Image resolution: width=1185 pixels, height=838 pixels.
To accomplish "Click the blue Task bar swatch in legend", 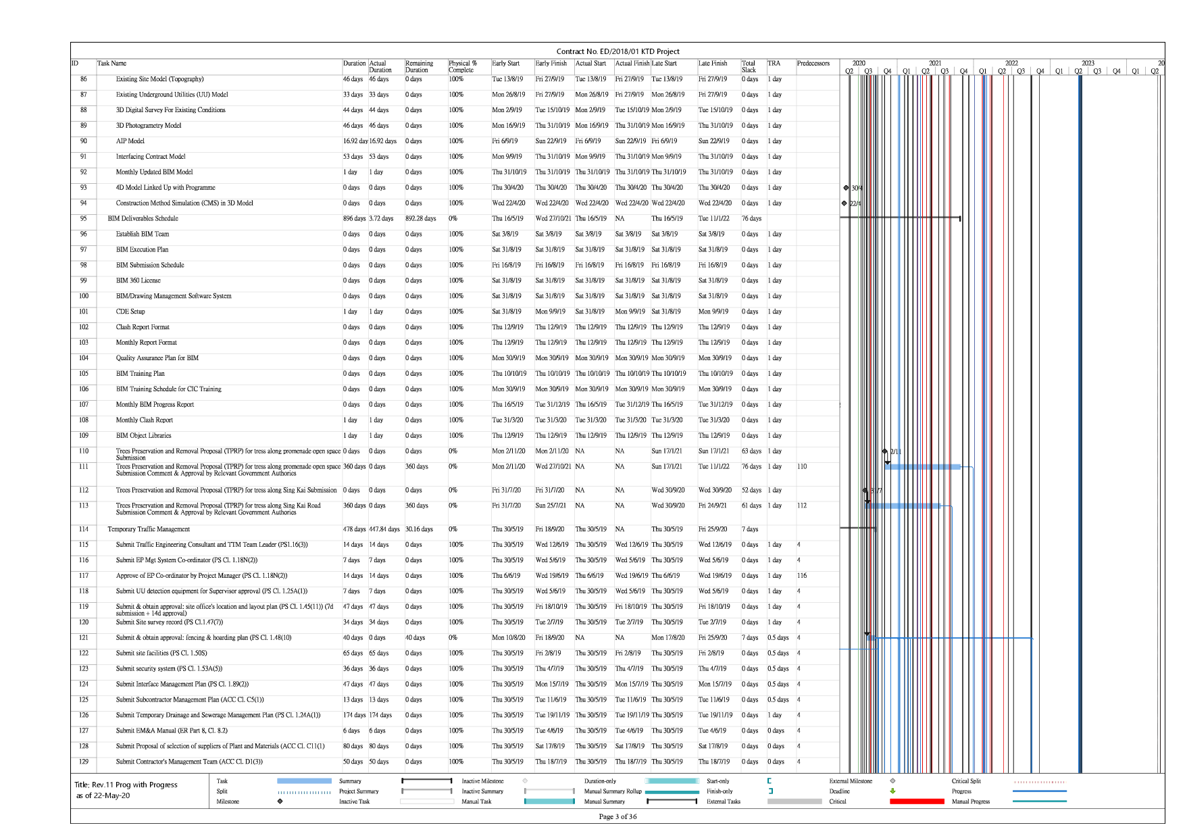I will coord(304,781).
